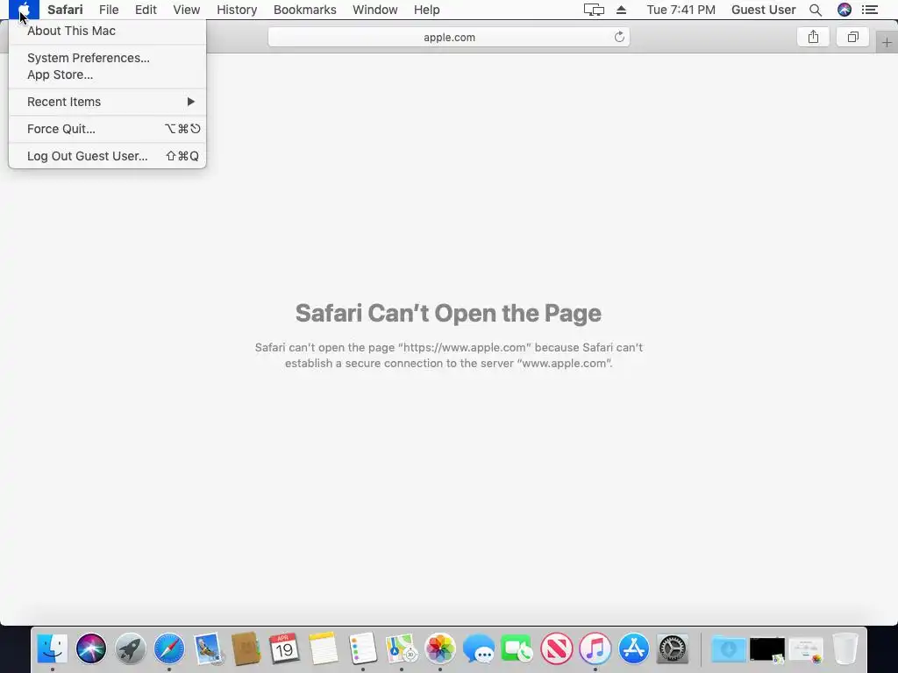Open Downloads folder stack in Dock

729,649
